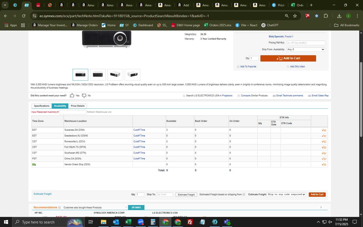Click the Pricing Ref # input field

pyautogui.click(x=306, y=43)
